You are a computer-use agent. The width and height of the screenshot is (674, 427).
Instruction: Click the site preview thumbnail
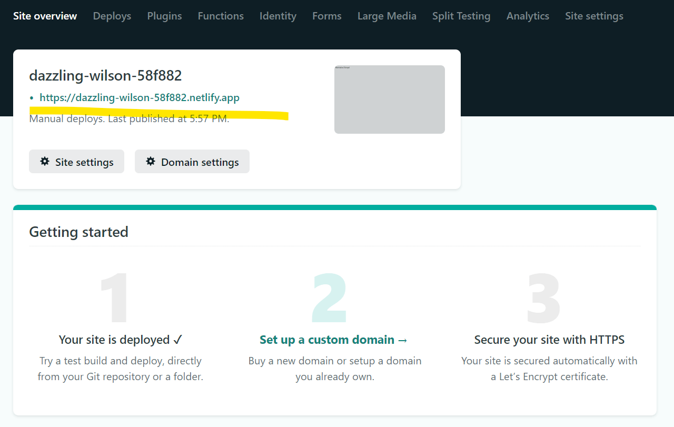[390, 100]
